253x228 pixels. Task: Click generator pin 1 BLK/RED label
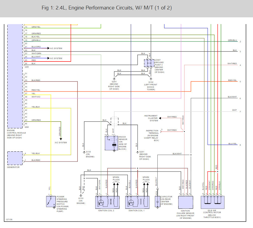[36, 160]
